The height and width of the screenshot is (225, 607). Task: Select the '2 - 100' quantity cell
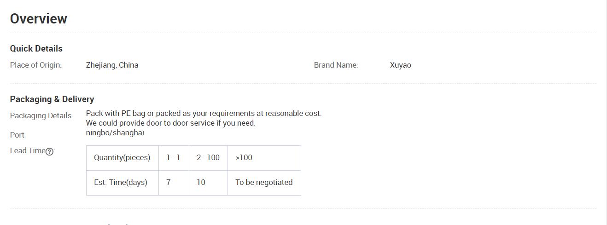208,157
